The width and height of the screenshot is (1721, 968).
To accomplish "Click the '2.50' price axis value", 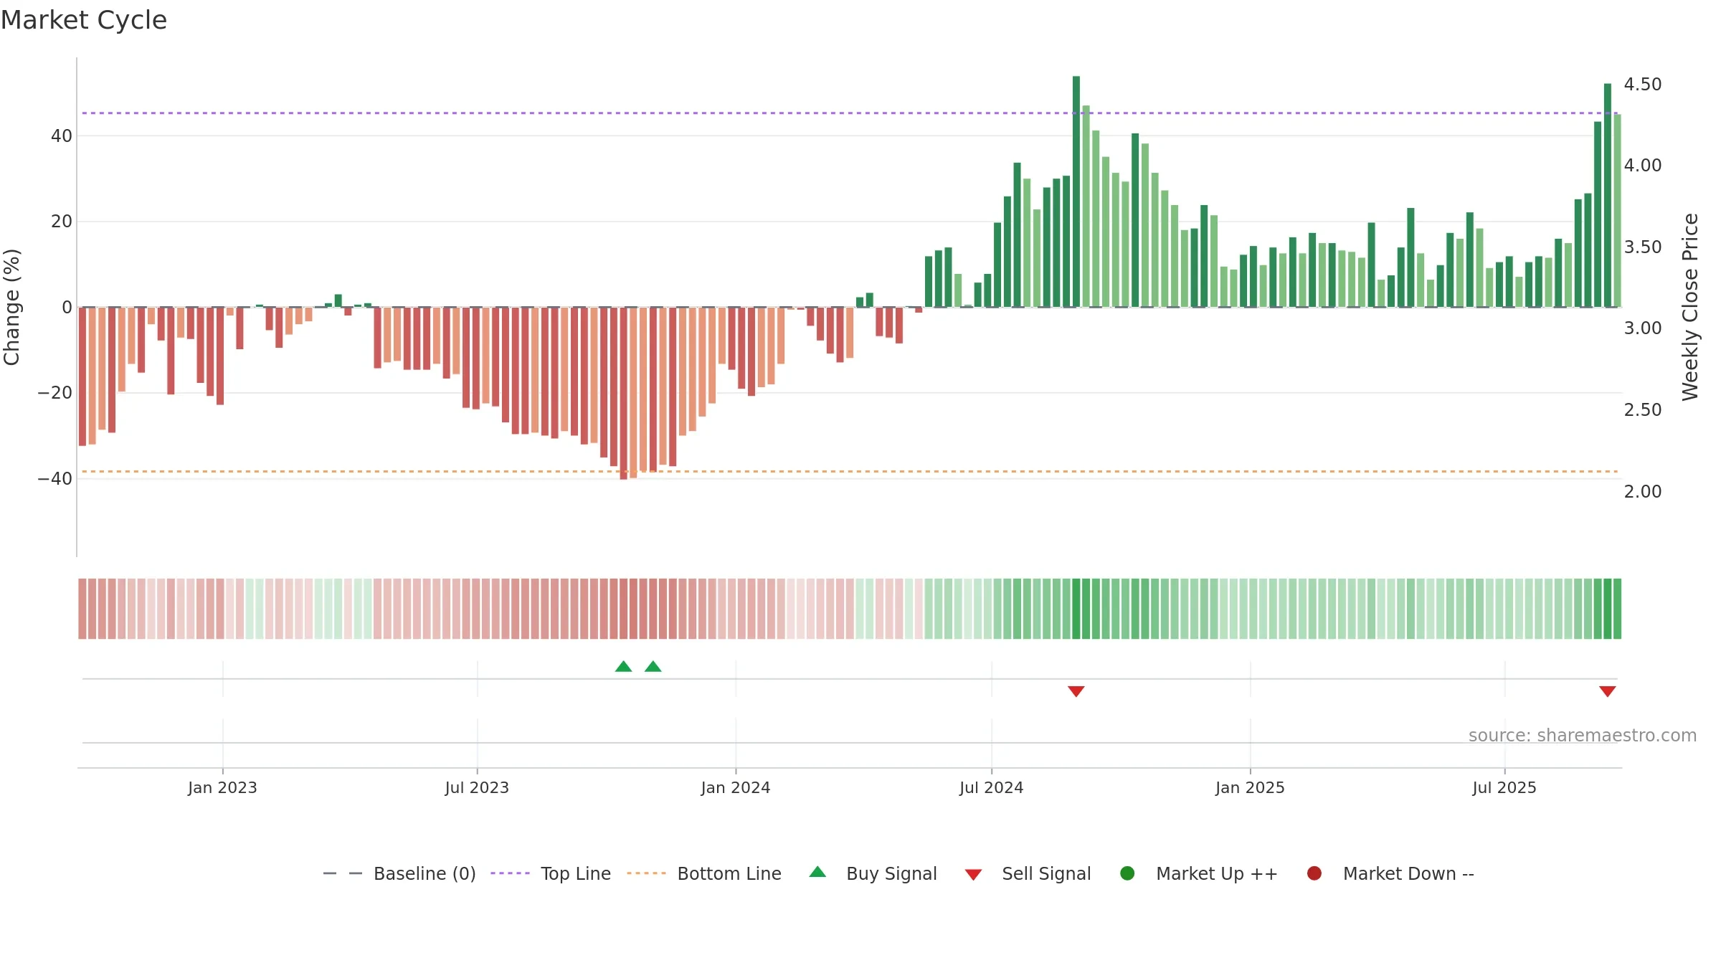I will point(1643,410).
